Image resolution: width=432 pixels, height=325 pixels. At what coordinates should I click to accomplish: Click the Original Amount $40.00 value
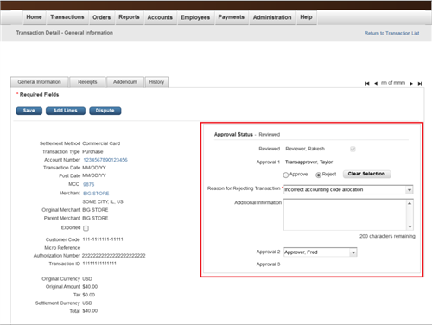click(90, 287)
